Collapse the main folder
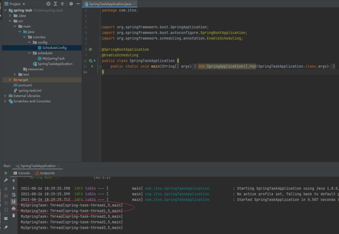The width and height of the screenshot is (339, 234). click(15, 27)
